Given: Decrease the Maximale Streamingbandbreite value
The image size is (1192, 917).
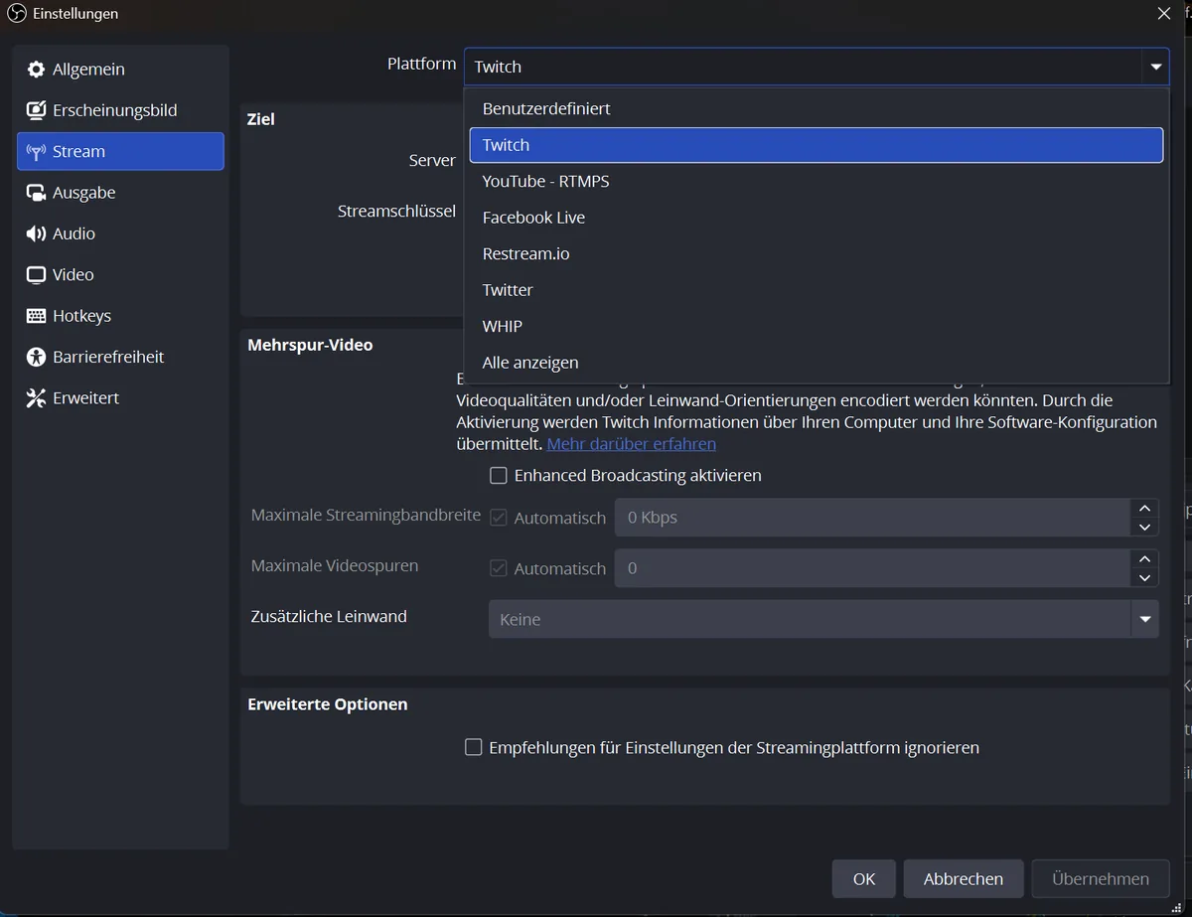Looking at the screenshot, I should tap(1144, 528).
